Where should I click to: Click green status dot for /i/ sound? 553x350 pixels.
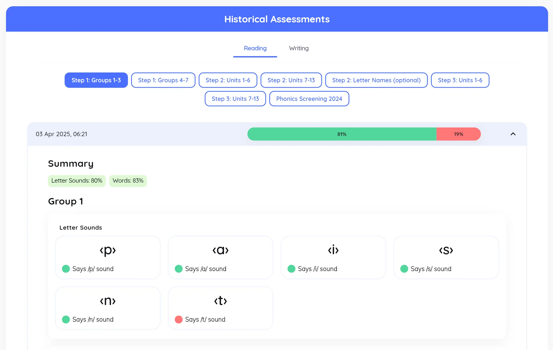291,269
